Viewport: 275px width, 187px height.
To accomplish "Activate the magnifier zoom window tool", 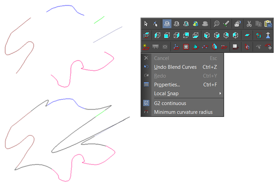I will pyautogui.click(x=217, y=24).
